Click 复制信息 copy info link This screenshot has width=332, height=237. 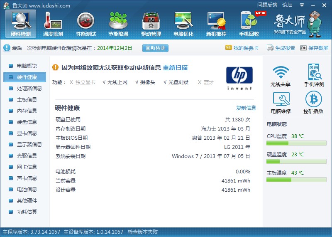tap(246, 108)
